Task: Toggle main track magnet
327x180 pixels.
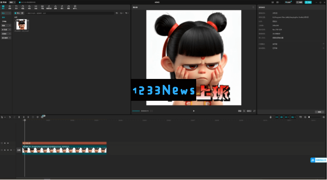Action: pyautogui.click(x=277, y=117)
